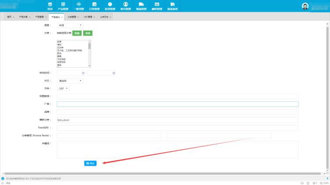Click the category list scrollbar thumb
This screenshot has width=330, height=185.
tap(90, 46)
